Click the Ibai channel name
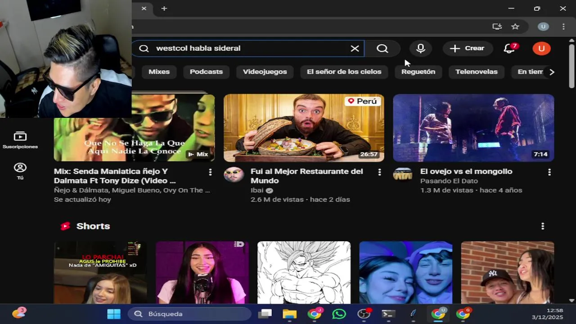This screenshot has width=576, height=324. tap(257, 190)
